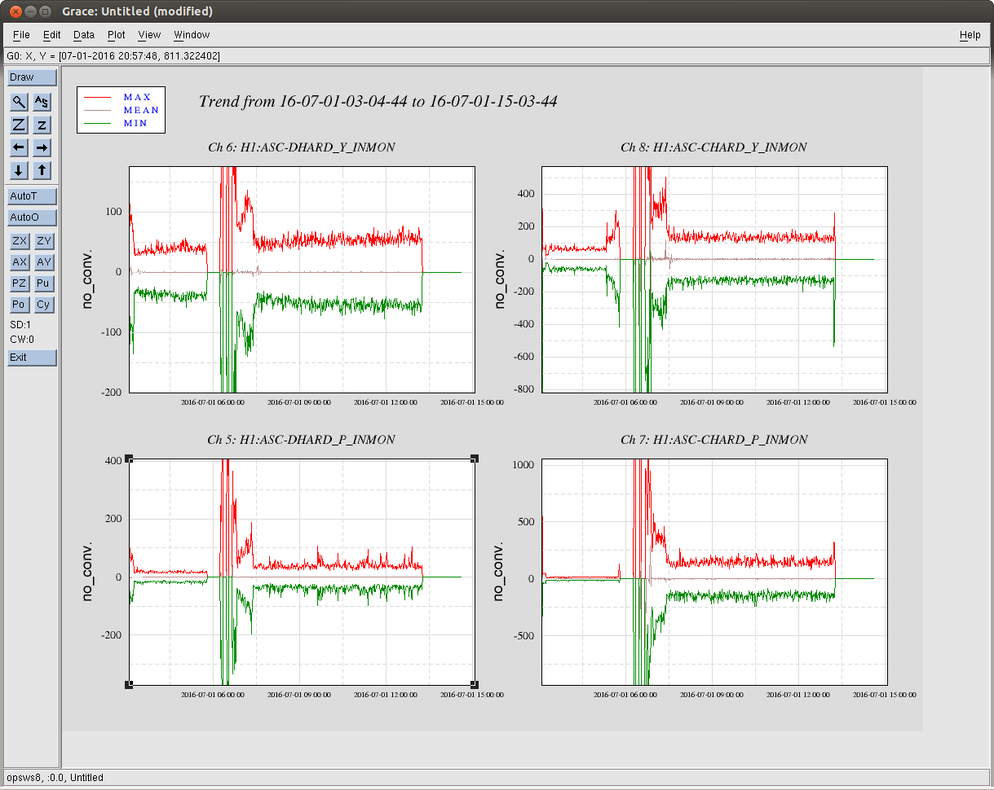Click the AY autoscale Y button
The image size is (994, 790).
point(44,262)
